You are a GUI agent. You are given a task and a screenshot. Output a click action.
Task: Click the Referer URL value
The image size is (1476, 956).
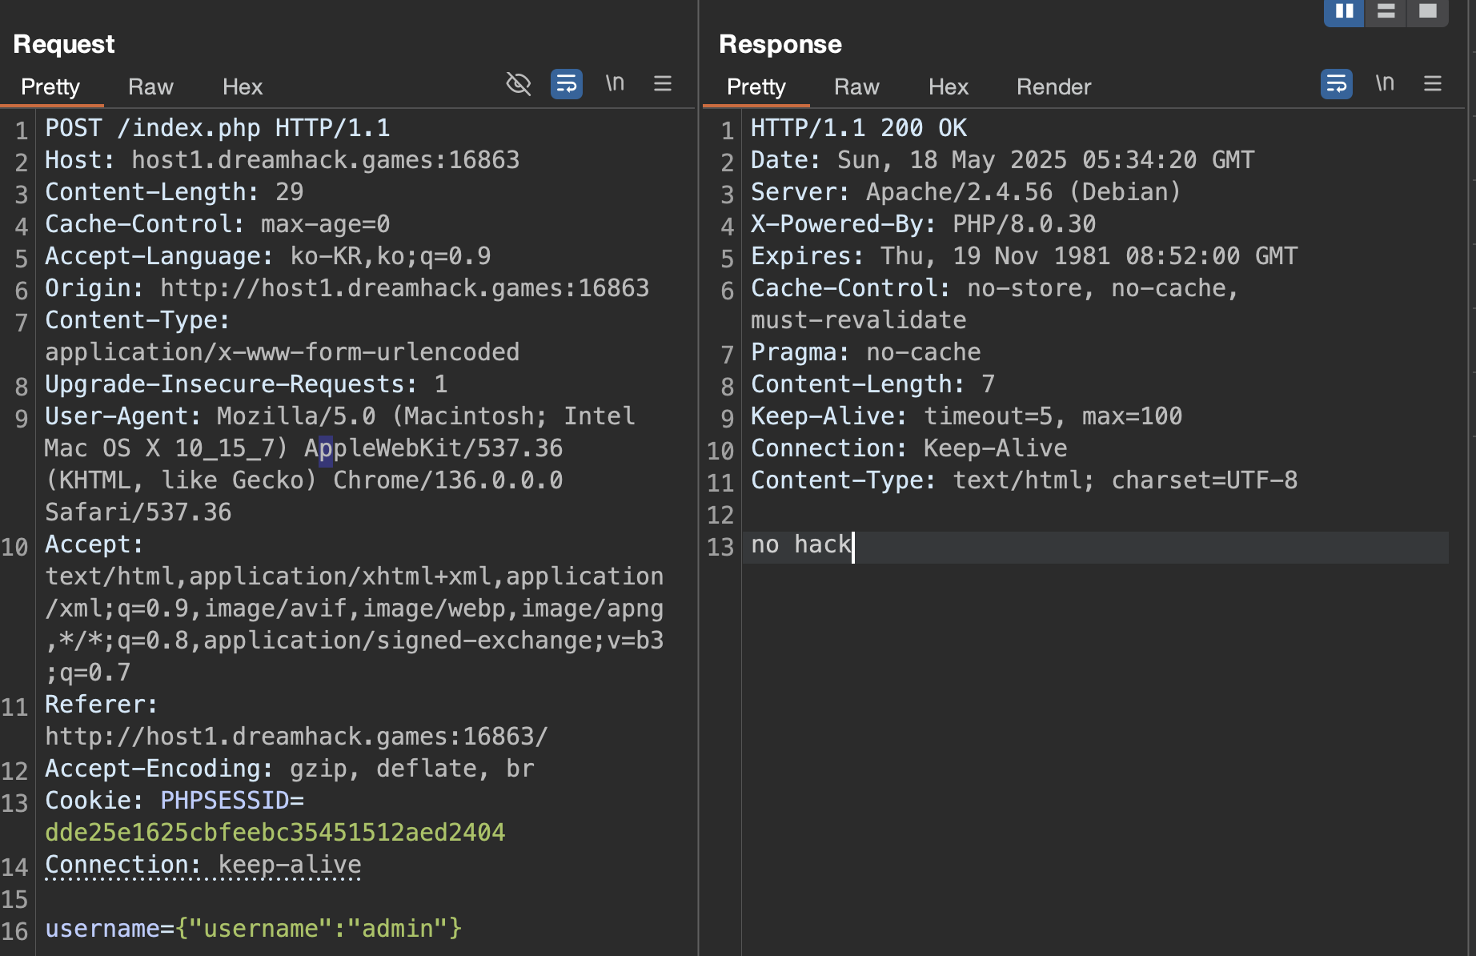297,737
